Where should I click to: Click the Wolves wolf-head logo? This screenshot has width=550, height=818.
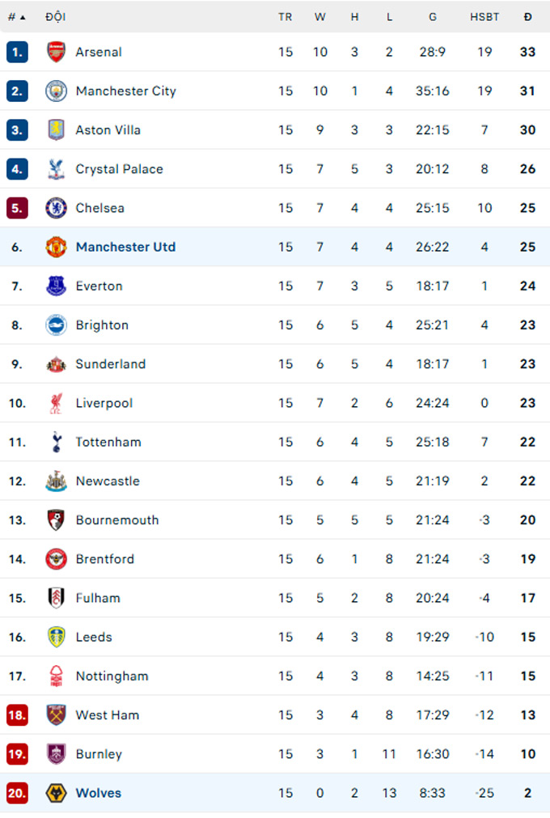pyautogui.click(x=56, y=793)
